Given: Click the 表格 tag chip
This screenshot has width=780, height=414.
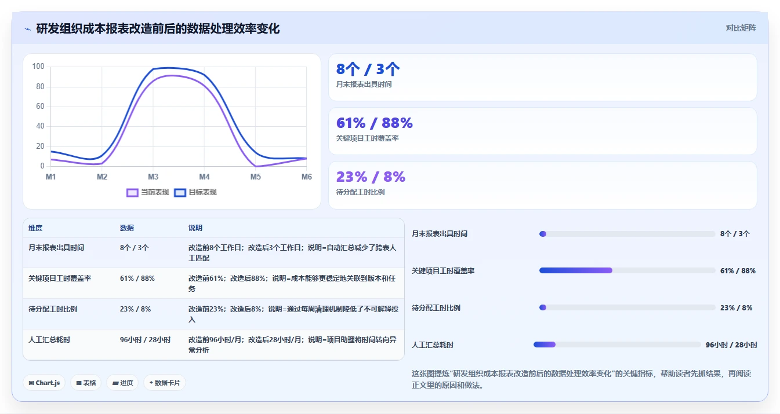Looking at the screenshot, I should 86,383.
